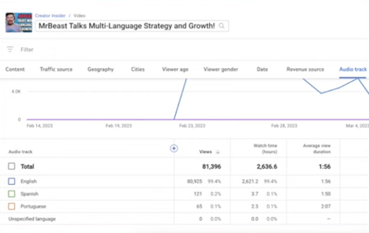369x233 pixels.
Task: Toggle the Portuguese audio track checkbox
Action: click(x=12, y=206)
